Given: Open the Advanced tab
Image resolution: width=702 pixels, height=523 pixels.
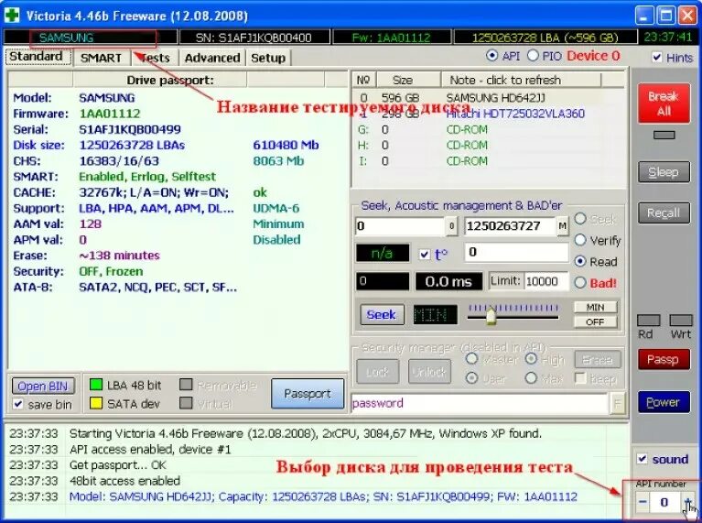Looking at the screenshot, I should [212, 58].
